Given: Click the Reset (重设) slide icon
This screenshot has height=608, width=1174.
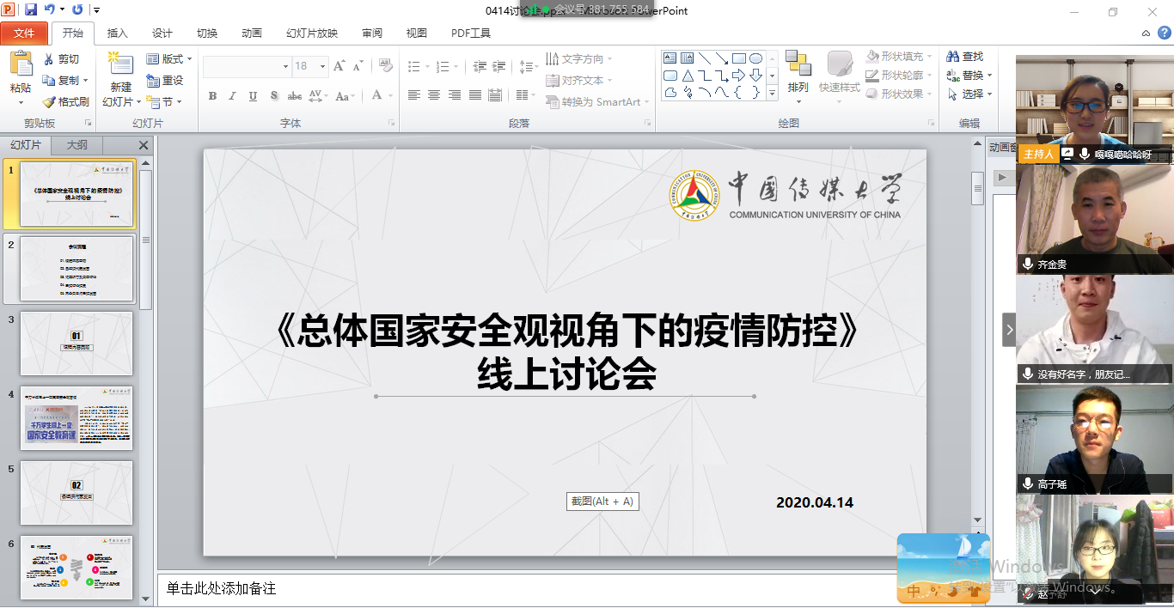Looking at the screenshot, I should 153,81.
